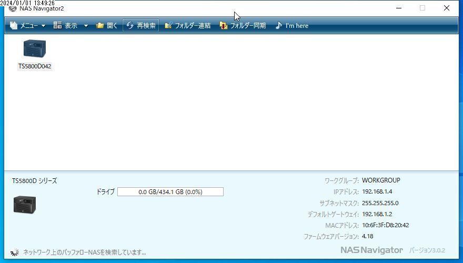The width and height of the screenshot is (463, 263).
Task: Open the メニュー menu icon
Action: [x=14, y=26]
